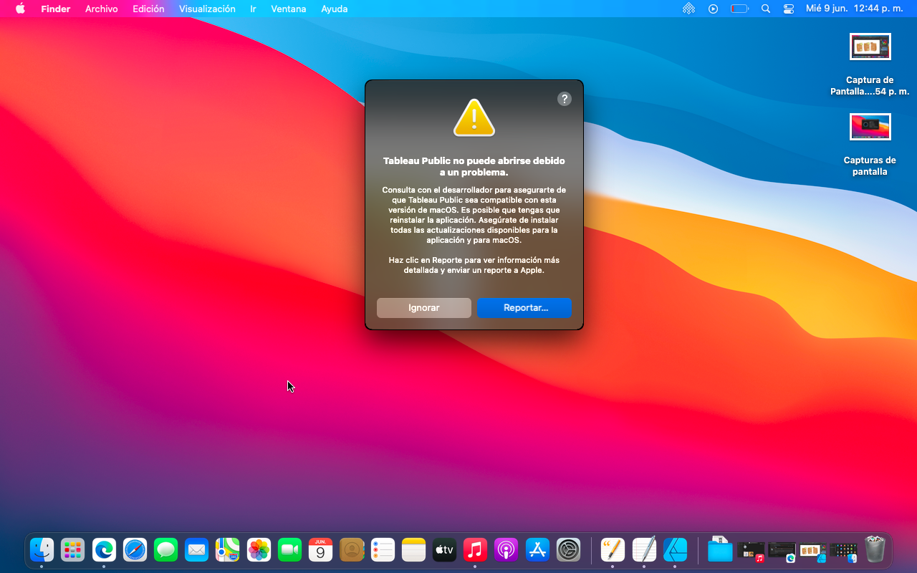The image size is (917, 573).
Task: Open the minimized Music window in the Dock
Action: point(751,552)
